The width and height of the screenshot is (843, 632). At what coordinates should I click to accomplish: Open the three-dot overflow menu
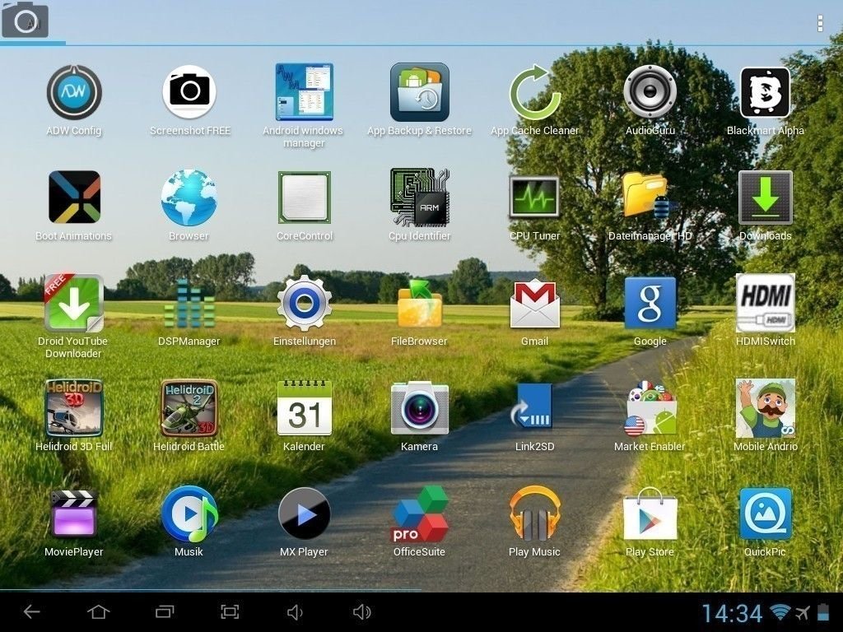coord(819,23)
